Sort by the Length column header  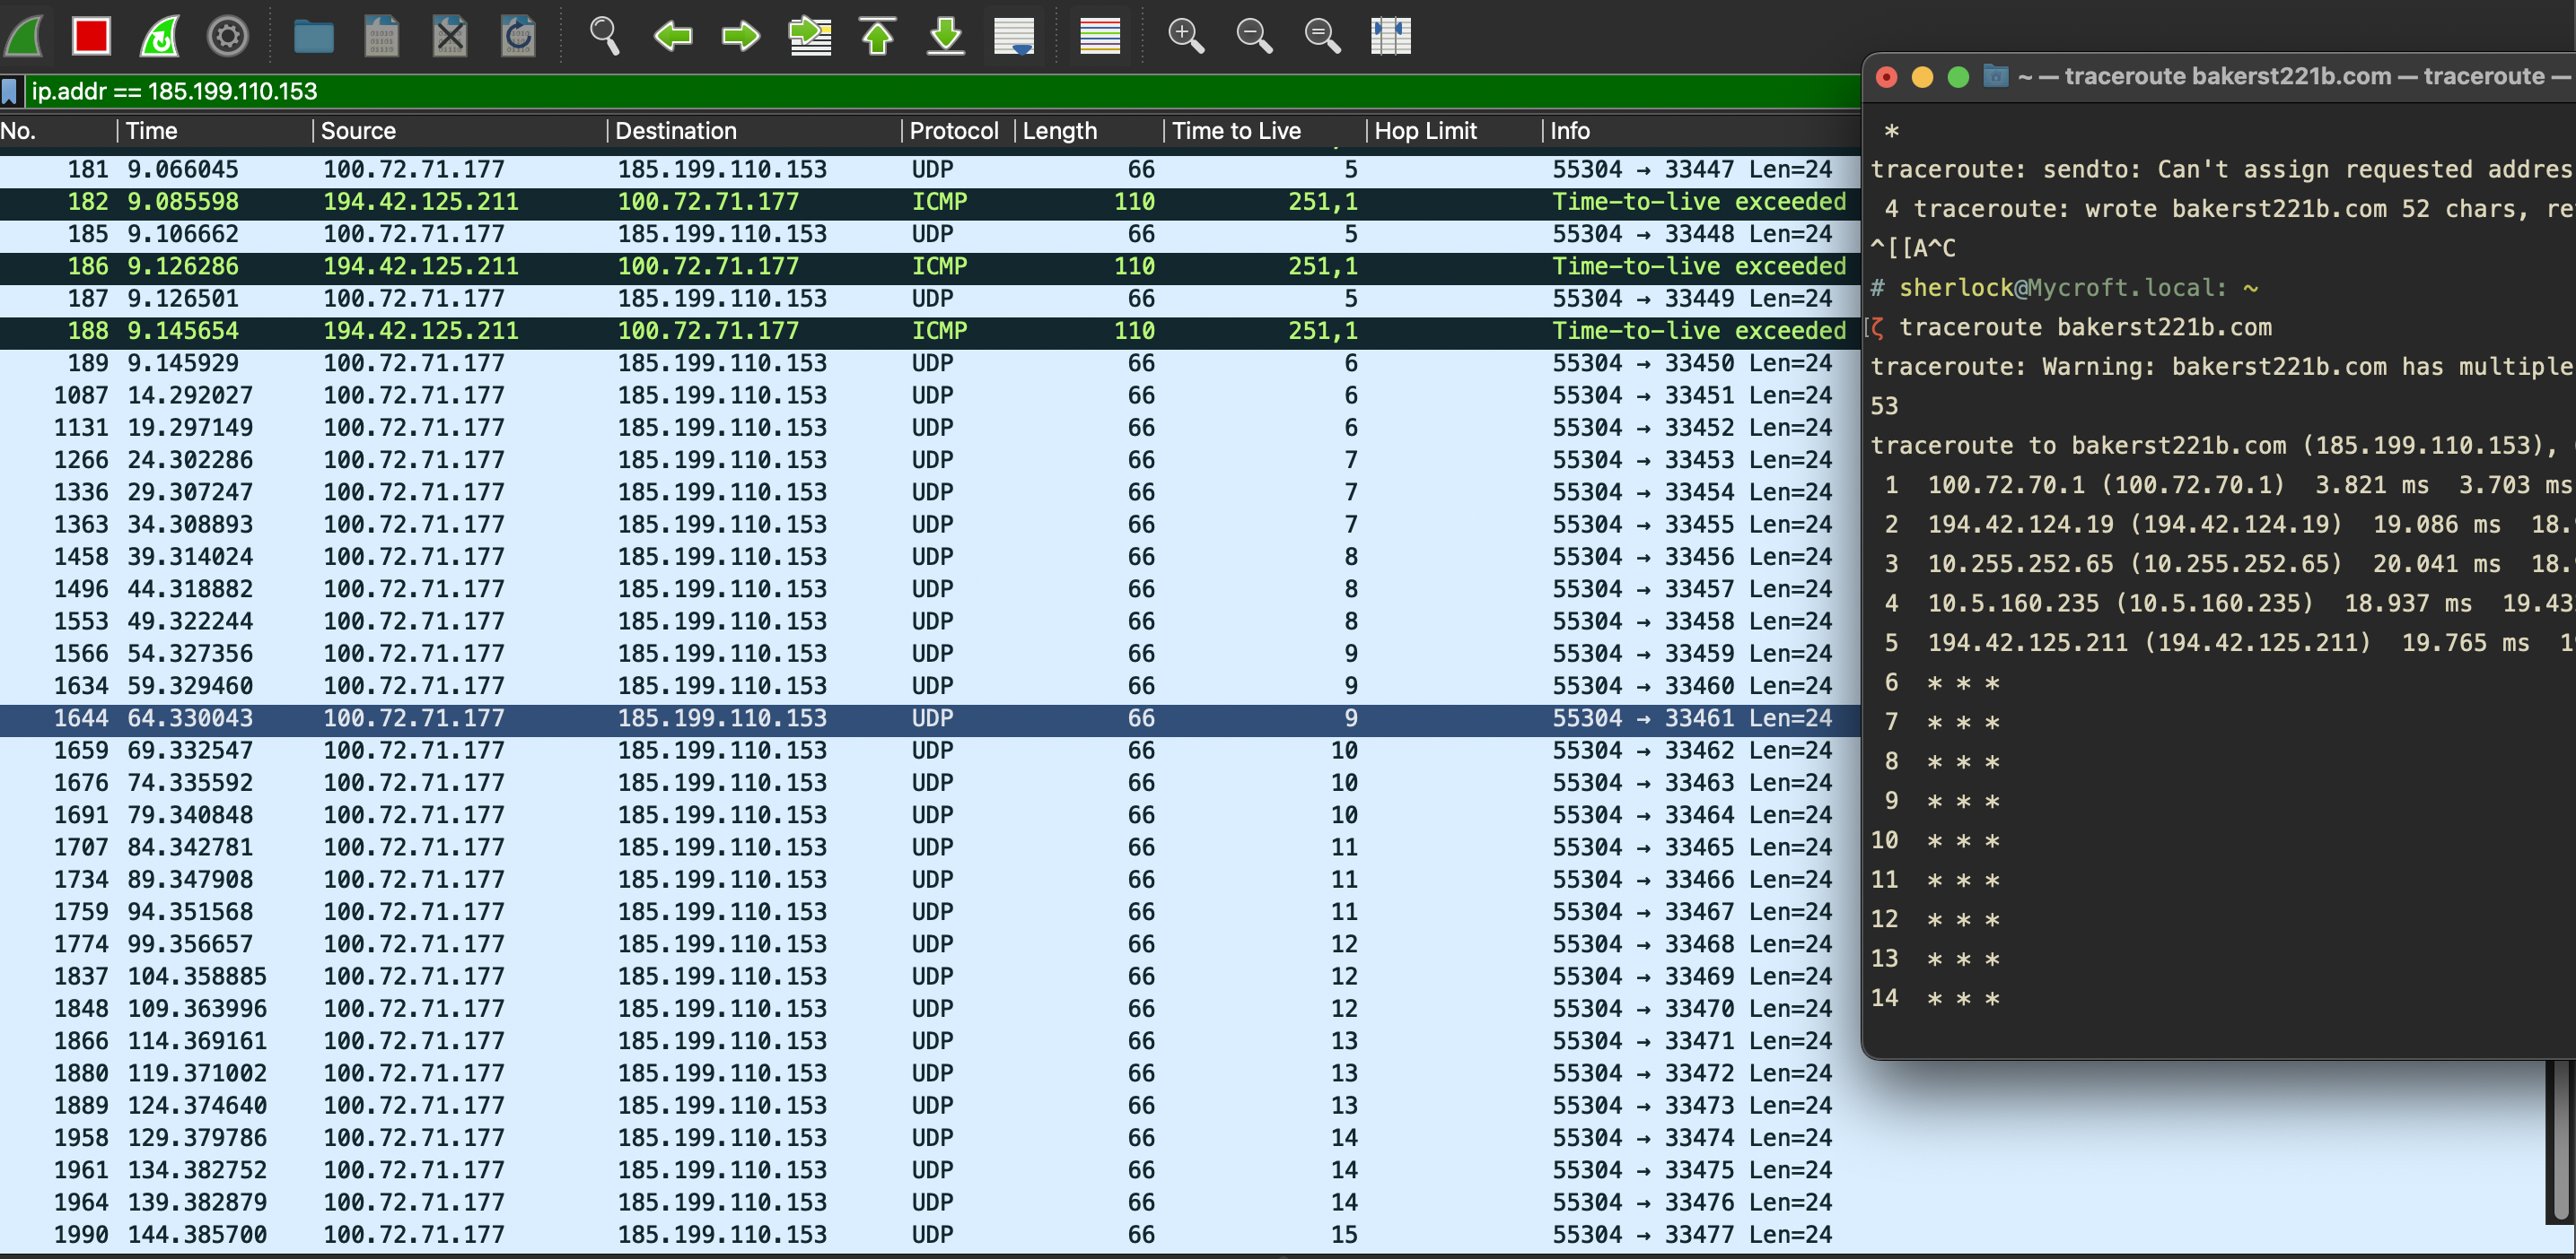1089,131
